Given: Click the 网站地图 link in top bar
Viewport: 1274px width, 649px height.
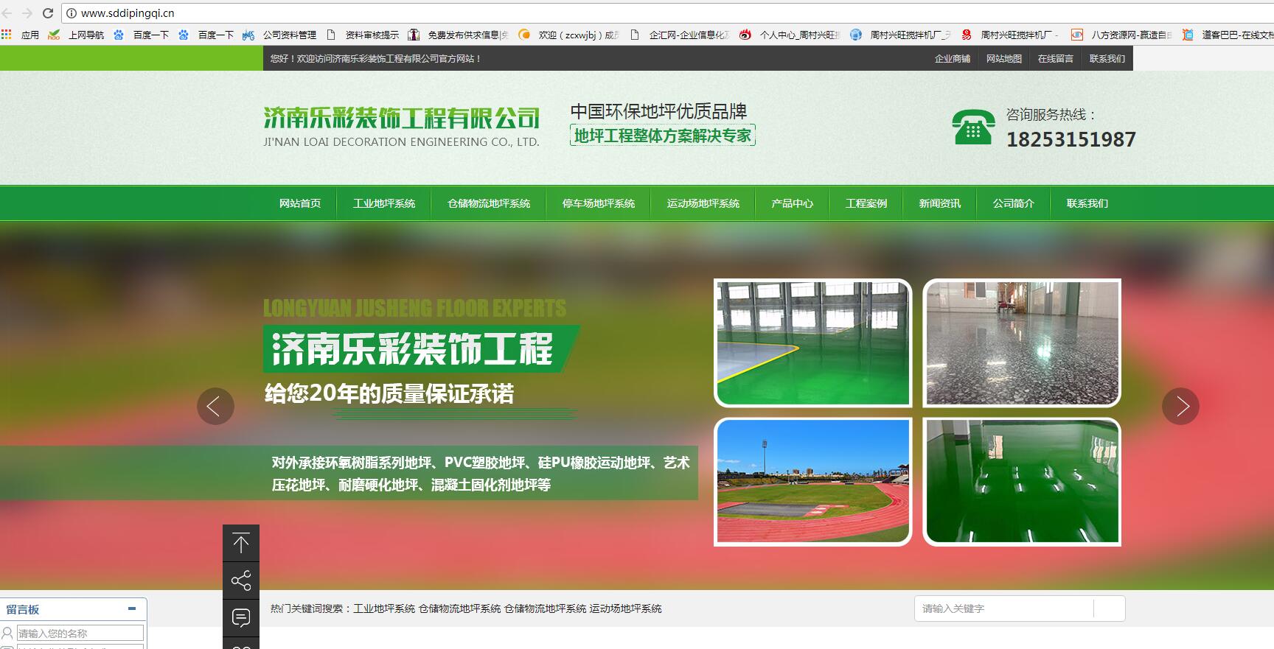Looking at the screenshot, I should [1003, 59].
